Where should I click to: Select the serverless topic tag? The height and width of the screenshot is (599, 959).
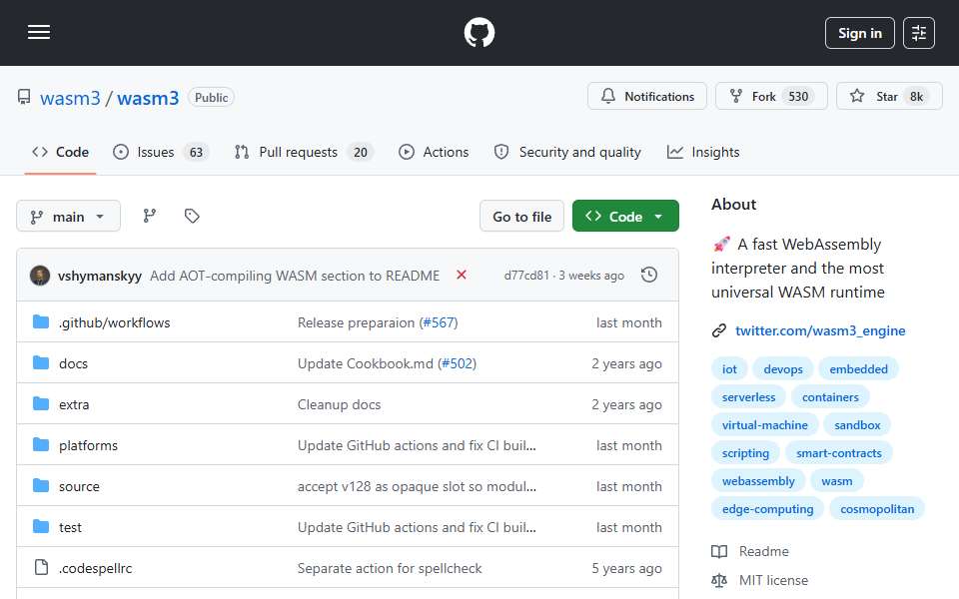click(x=748, y=397)
